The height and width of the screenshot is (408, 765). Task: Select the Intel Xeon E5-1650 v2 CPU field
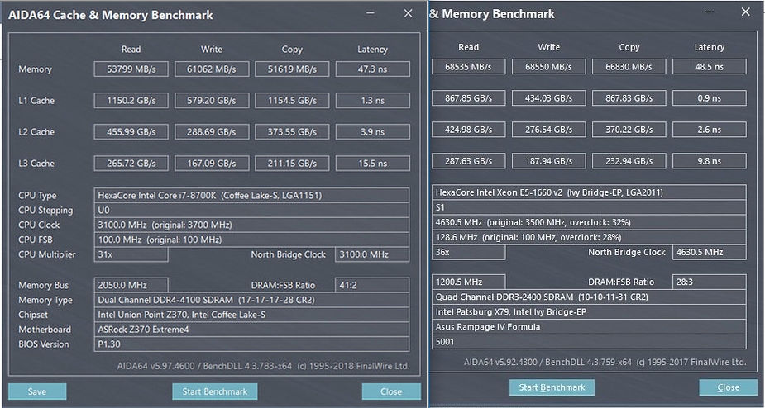tap(589, 192)
